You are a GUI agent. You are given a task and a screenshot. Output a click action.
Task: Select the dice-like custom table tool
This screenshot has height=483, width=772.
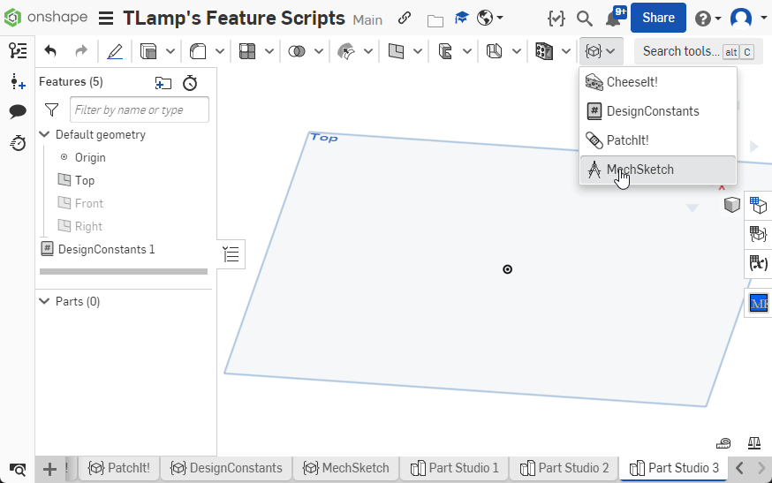544,51
